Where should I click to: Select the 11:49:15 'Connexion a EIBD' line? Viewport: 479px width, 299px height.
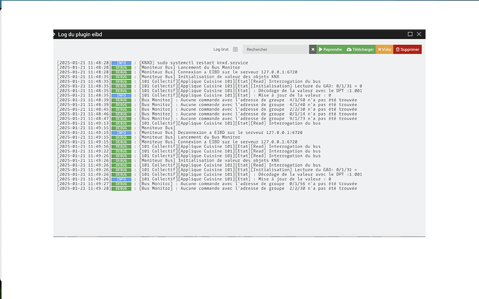177,142
